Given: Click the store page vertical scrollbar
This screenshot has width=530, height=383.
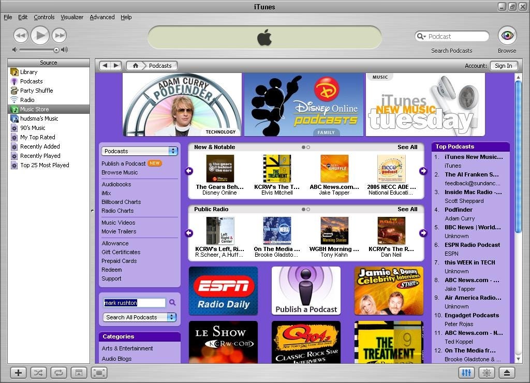Looking at the screenshot, I should [x=518, y=157].
